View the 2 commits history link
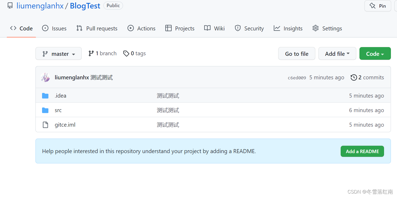397x197 pixels. point(367,77)
